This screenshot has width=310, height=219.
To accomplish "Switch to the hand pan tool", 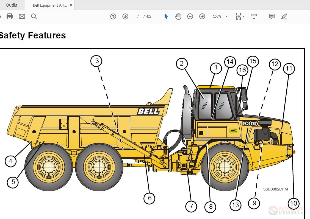I will click(178, 16).
